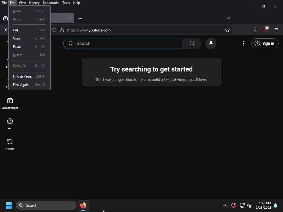Open the File menu
283x212 pixels.
pyautogui.click(x=4, y=3)
